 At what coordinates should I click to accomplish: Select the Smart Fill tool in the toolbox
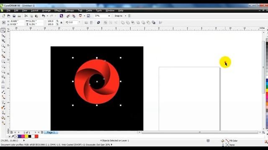tap(3, 56)
